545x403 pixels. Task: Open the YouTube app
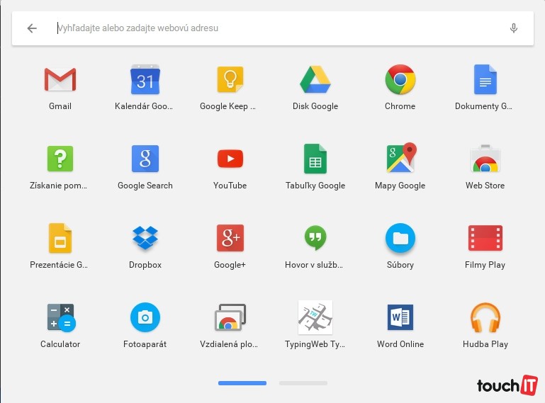click(230, 159)
